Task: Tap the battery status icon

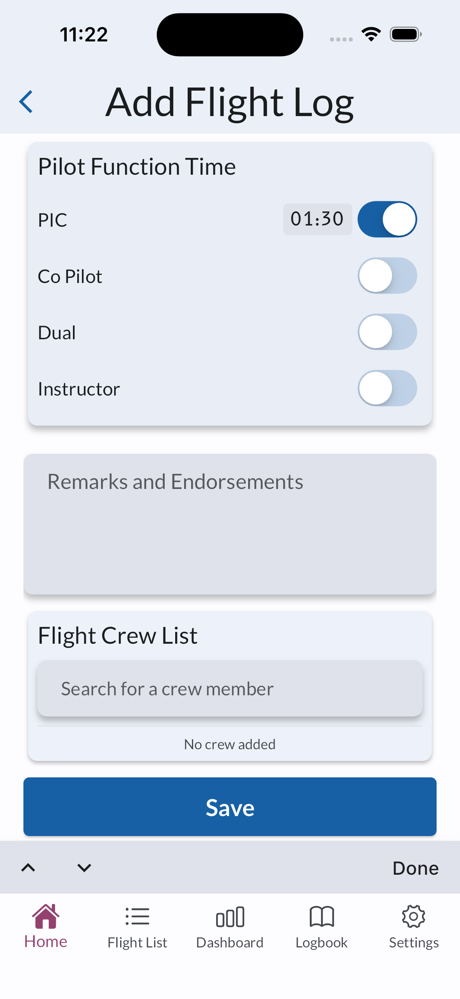Action: [x=405, y=34]
